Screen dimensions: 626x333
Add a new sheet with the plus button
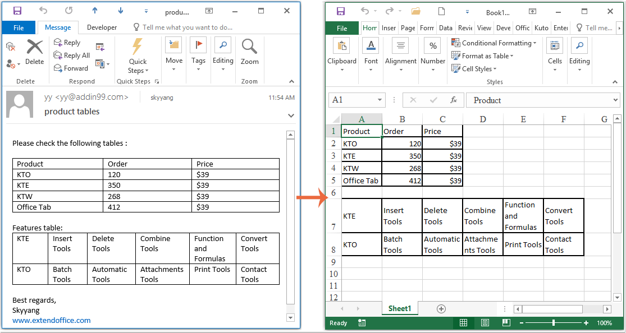point(441,309)
